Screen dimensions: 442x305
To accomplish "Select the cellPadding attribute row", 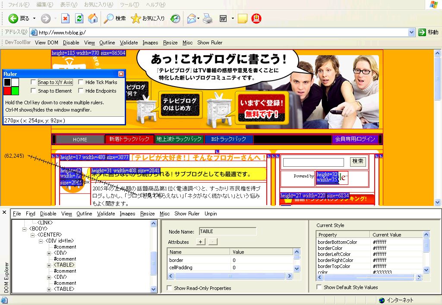I will pos(230,268).
